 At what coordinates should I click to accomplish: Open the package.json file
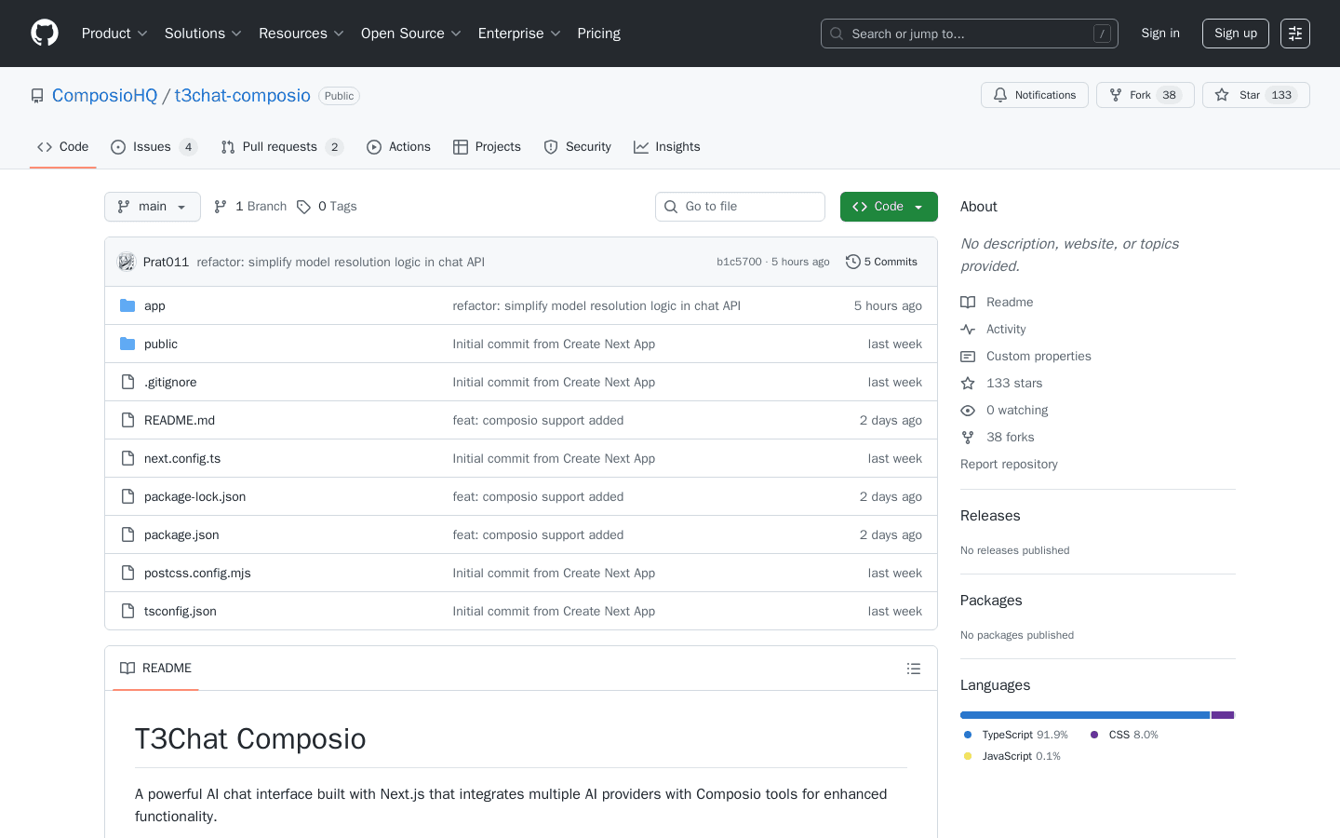click(181, 534)
